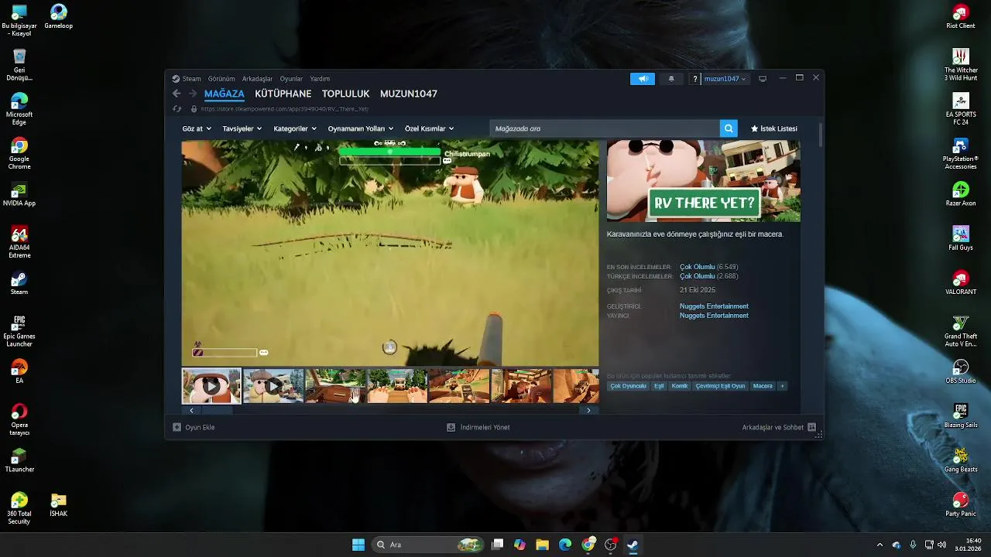Click the Nuggets Entertainment developer link
The height and width of the screenshot is (557, 991).
(714, 306)
